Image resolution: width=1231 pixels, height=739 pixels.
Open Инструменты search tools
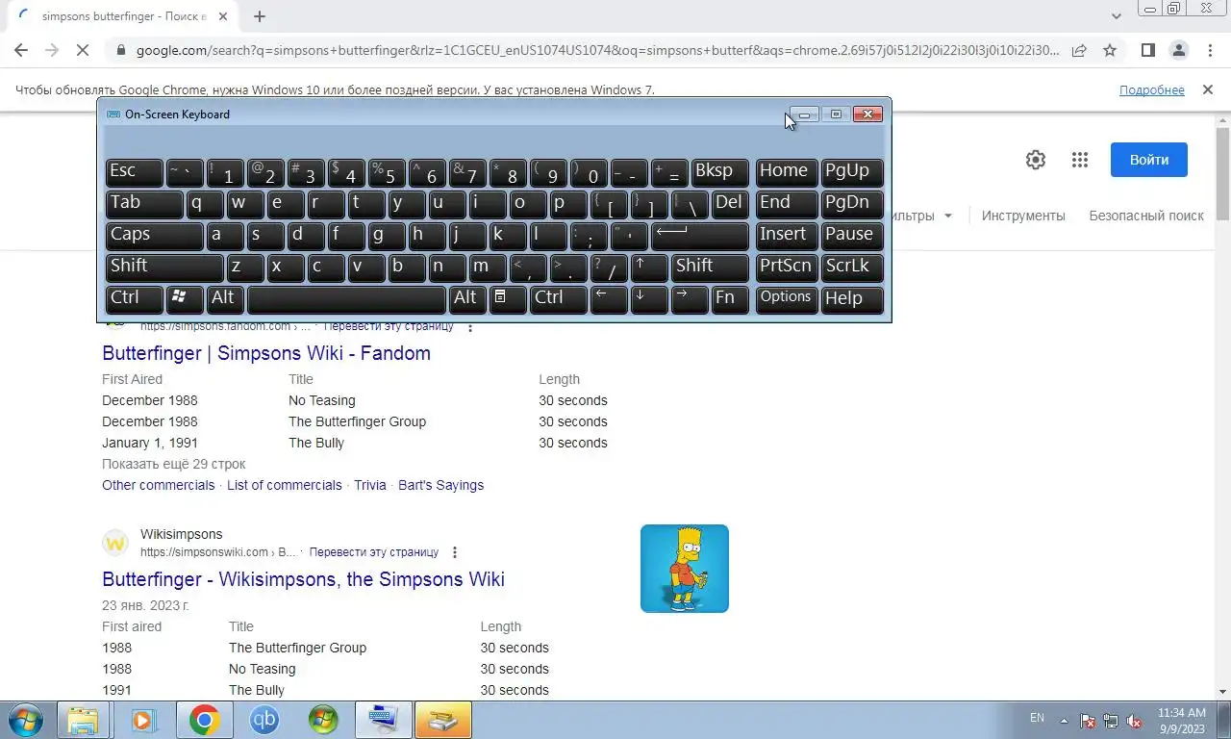click(x=1023, y=216)
